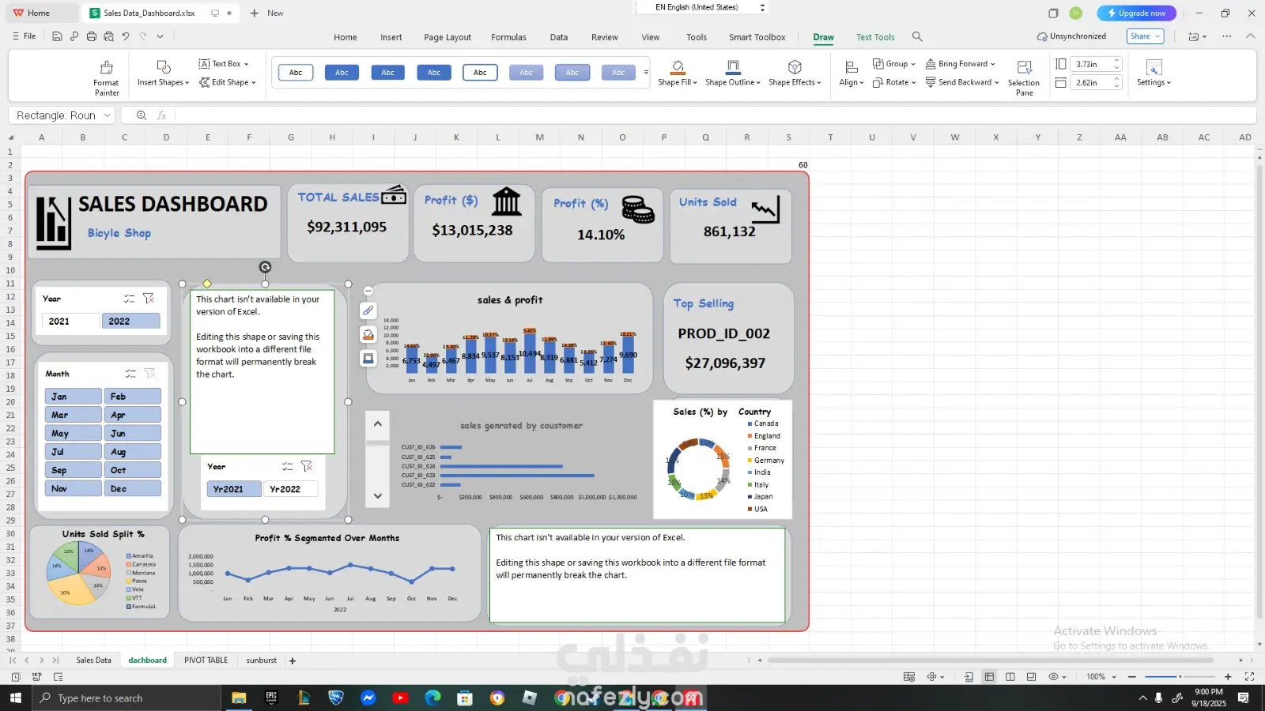Click the zoom slider in status bar
Image resolution: width=1265 pixels, height=711 pixels.
(x=1180, y=677)
